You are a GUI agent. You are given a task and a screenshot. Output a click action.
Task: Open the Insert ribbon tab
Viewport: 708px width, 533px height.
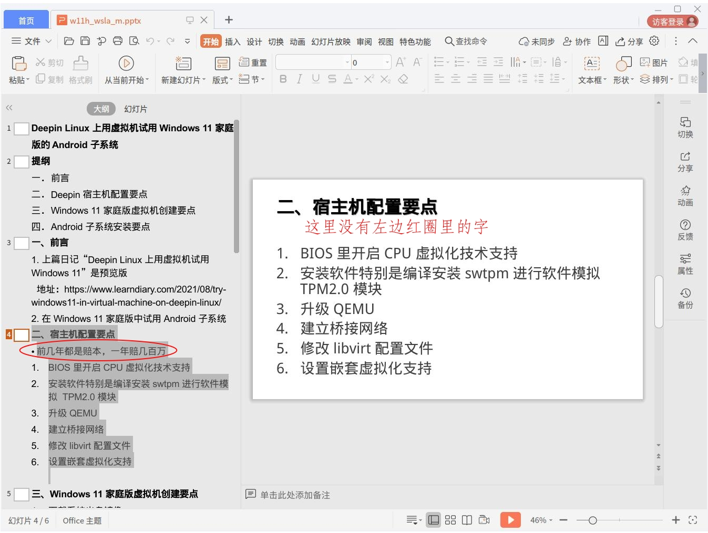(x=232, y=41)
